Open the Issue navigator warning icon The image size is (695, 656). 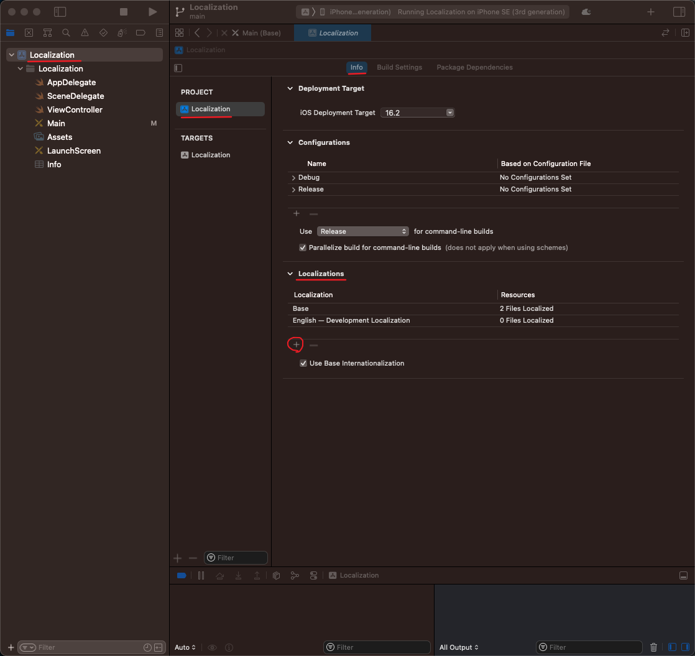point(85,32)
